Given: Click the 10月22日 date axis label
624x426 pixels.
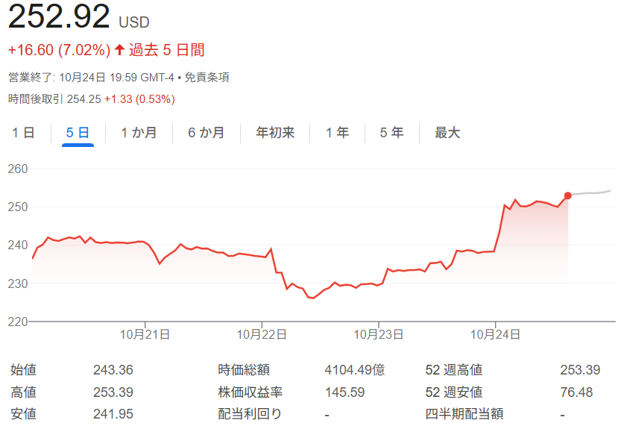Looking at the screenshot, I should [262, 334].
